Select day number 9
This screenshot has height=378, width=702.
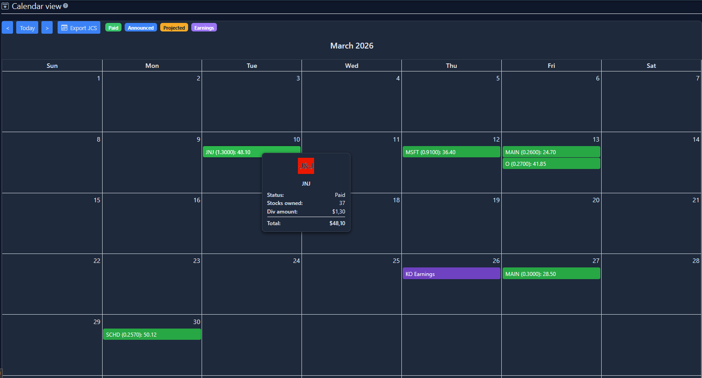198,139
